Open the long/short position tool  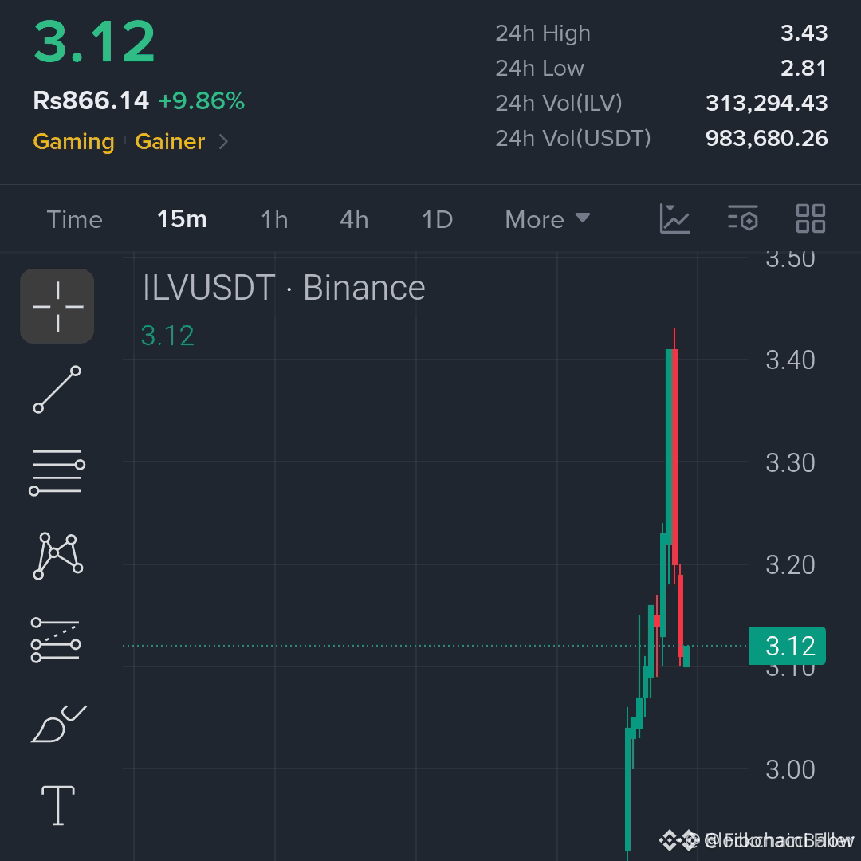click(x=56, y=639)
